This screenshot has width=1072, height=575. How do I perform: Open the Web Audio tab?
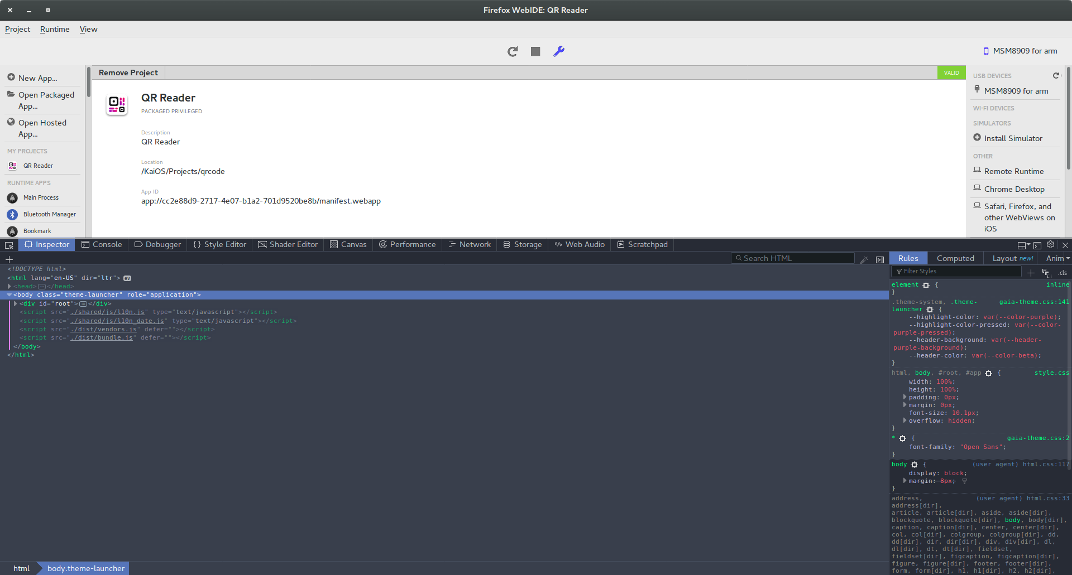tap(580, 245)
